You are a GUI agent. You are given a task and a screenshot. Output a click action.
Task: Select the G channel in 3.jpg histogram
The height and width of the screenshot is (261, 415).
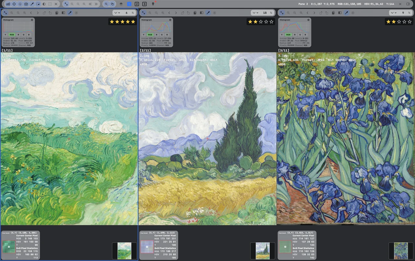click(300, 34)
